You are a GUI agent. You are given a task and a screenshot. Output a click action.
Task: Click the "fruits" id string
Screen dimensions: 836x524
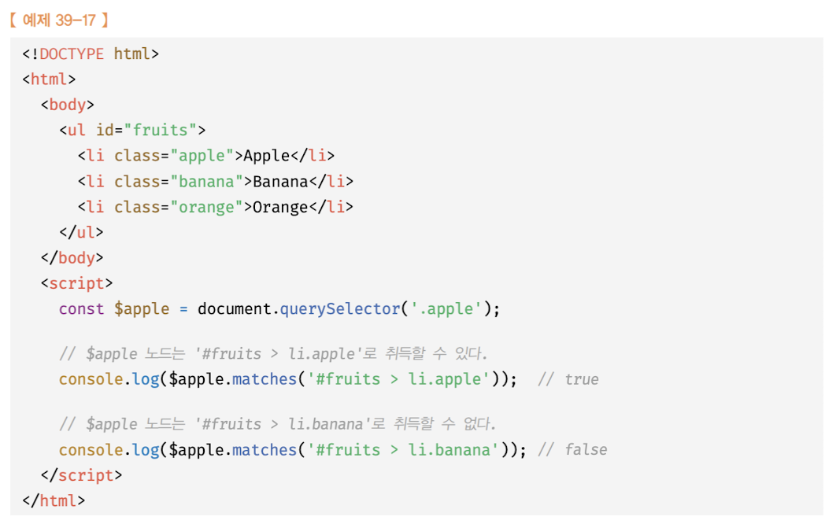point(161,130)
